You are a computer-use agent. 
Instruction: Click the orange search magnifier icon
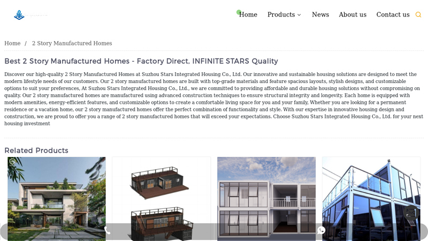418,15
